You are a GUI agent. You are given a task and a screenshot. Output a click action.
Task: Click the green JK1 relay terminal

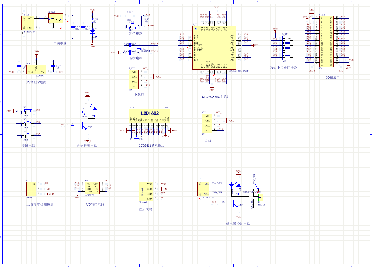click(261, 197)
